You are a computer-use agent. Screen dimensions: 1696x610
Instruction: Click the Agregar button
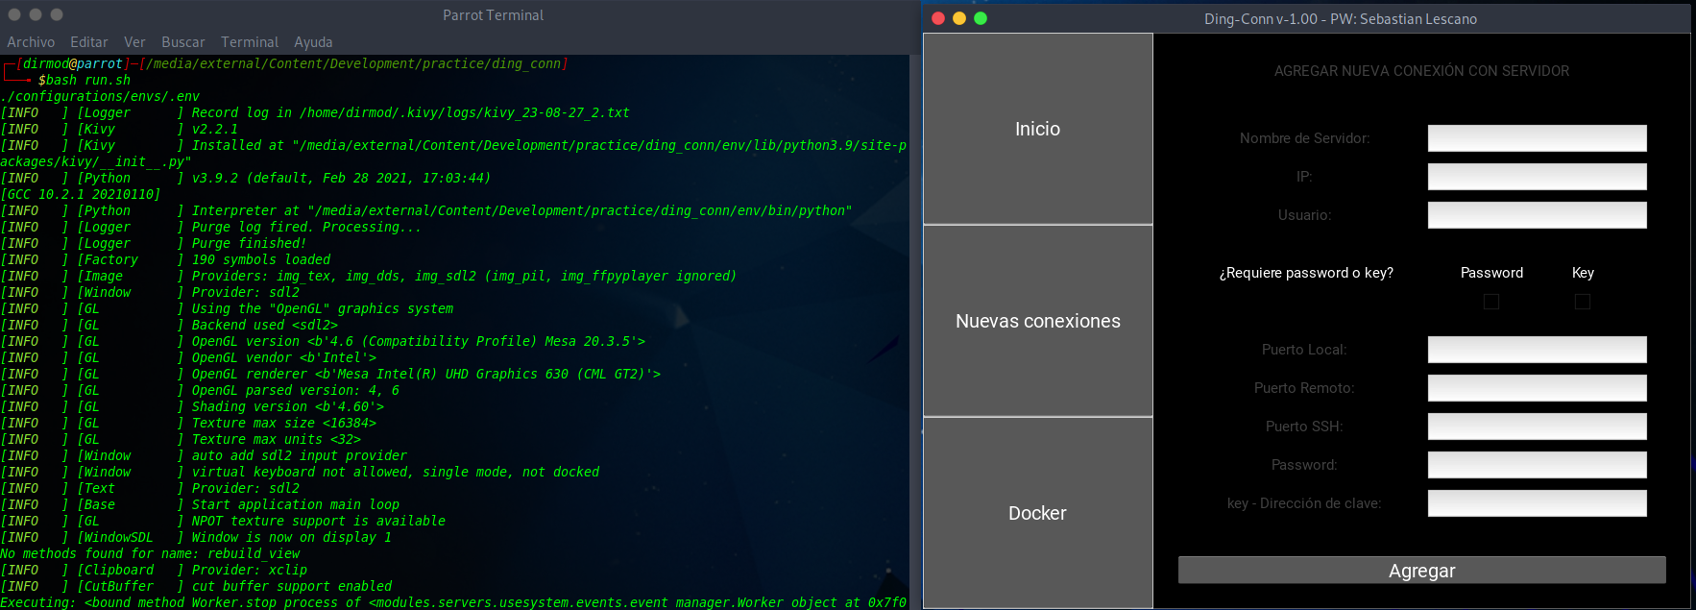point(1422,571)
